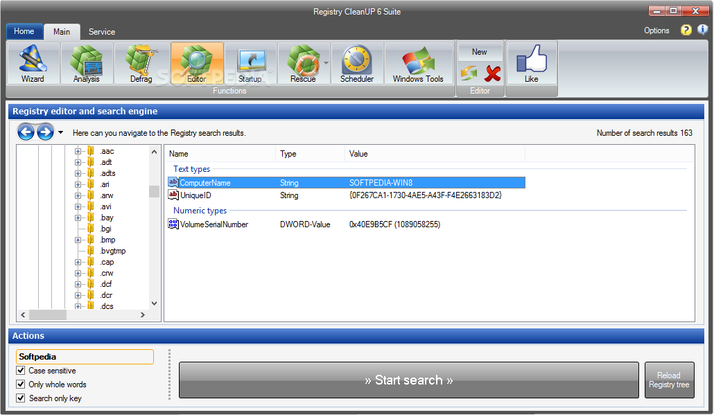Select the SOFTPEDIA-WIN8 value cell
The image size is (714, 415).
click(x=381, y=182)
